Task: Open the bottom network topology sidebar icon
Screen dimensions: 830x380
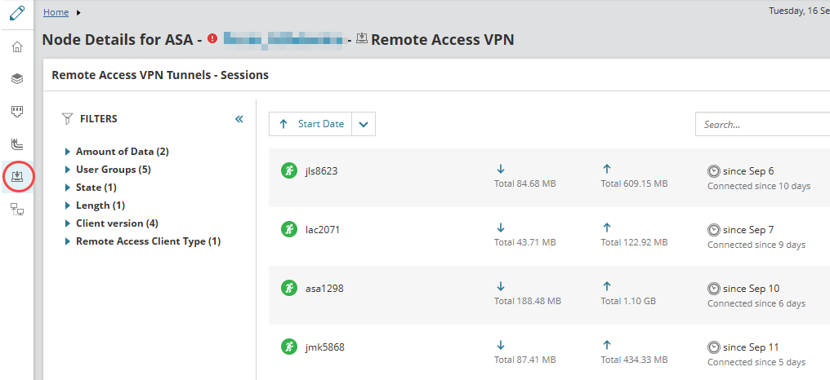Action: 16,210
